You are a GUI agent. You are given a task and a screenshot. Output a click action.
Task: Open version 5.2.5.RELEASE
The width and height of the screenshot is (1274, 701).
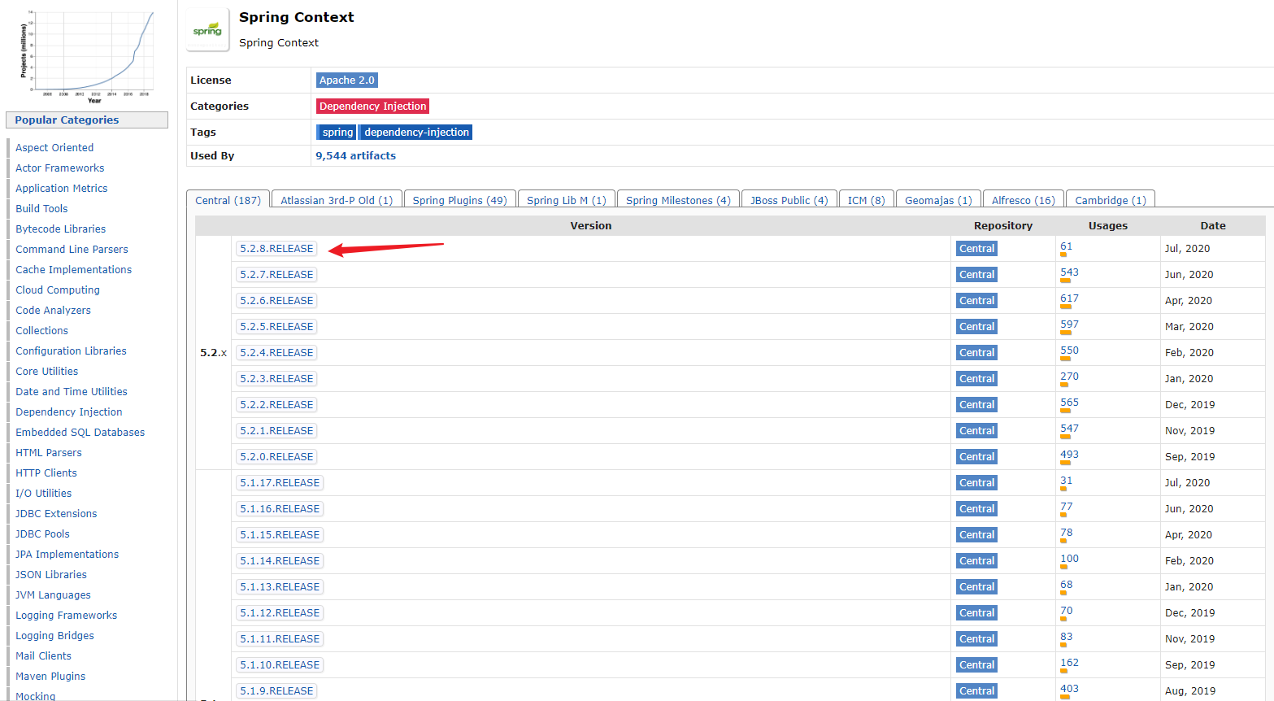(276, 327)
